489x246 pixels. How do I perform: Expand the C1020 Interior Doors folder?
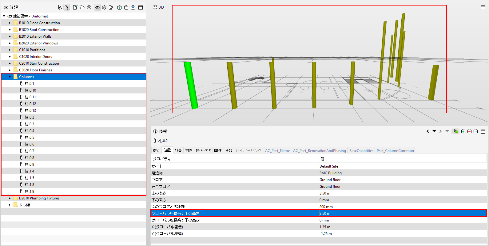[x=10, y=57]
